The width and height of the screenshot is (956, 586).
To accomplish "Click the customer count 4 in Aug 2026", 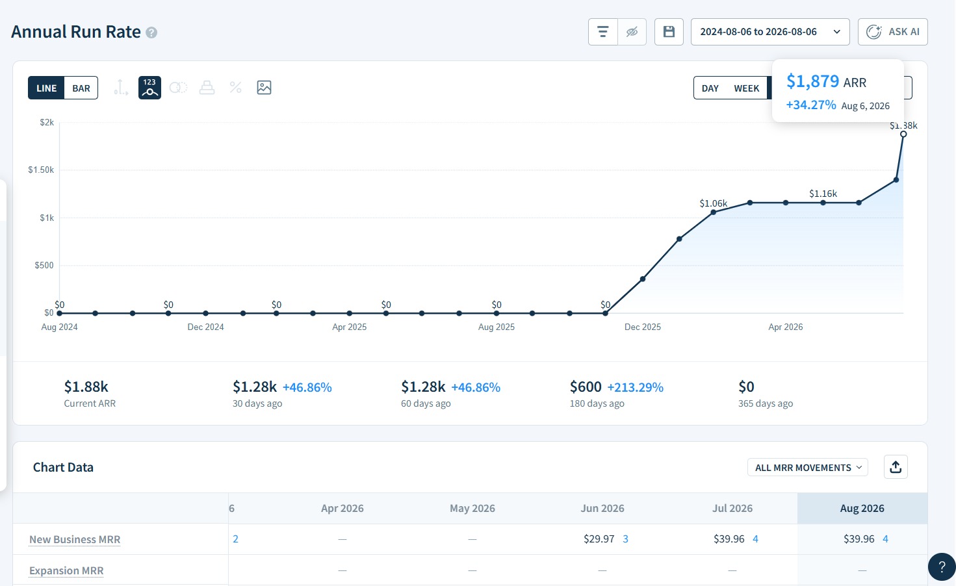I will pyautogui.click(x=885, y=539).
